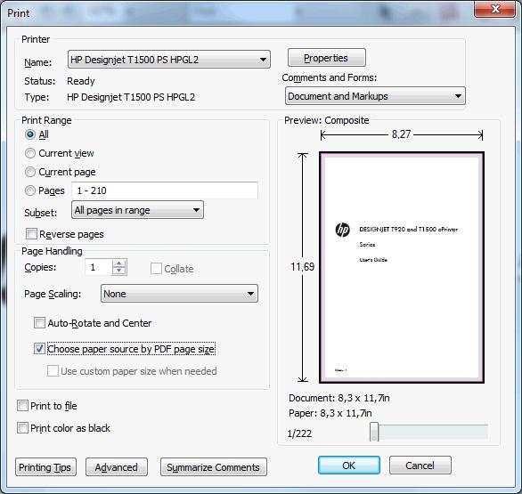Expand the Comments and Forms dropdown
The height and width of the screenshot is (494, 522).
click(375, 96)
